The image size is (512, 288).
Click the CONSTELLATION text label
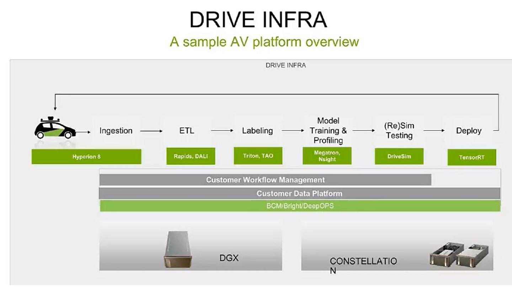(363, 265)
